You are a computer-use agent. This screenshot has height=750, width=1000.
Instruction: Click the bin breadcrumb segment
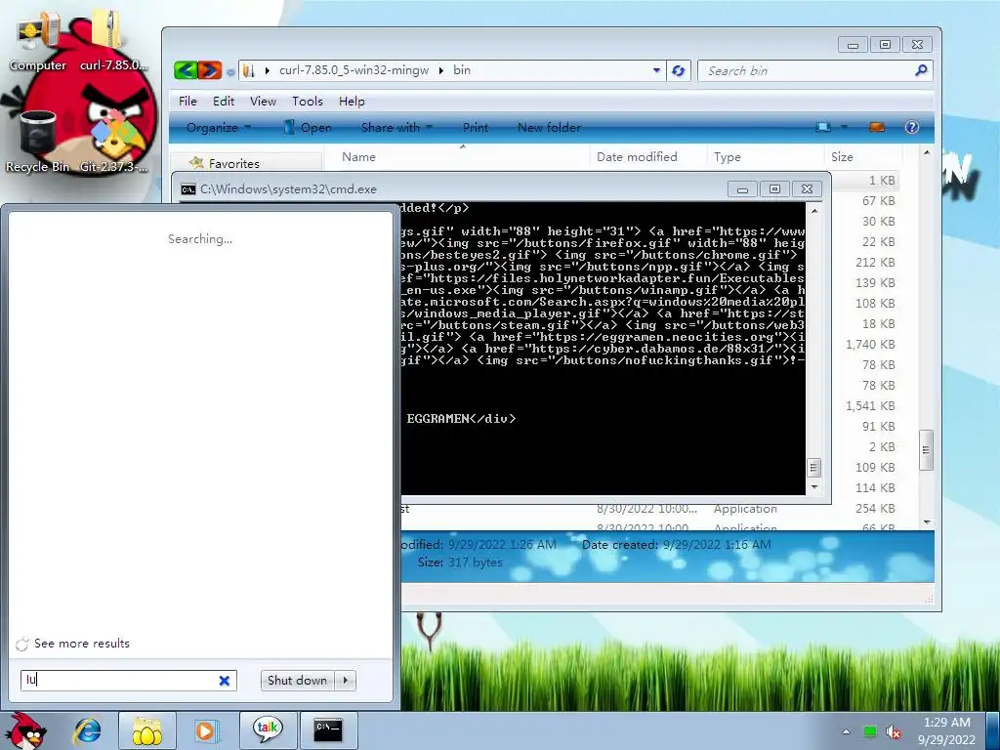click(462, 70)
